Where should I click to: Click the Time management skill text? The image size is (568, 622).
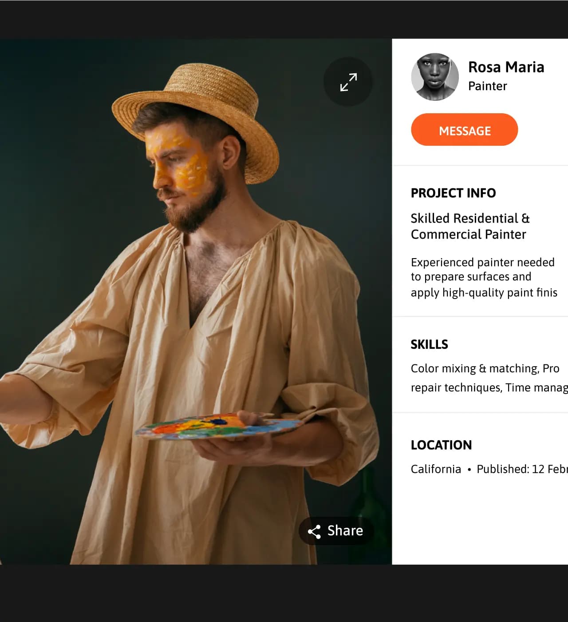pyautogui.click(x=536, y=388)
